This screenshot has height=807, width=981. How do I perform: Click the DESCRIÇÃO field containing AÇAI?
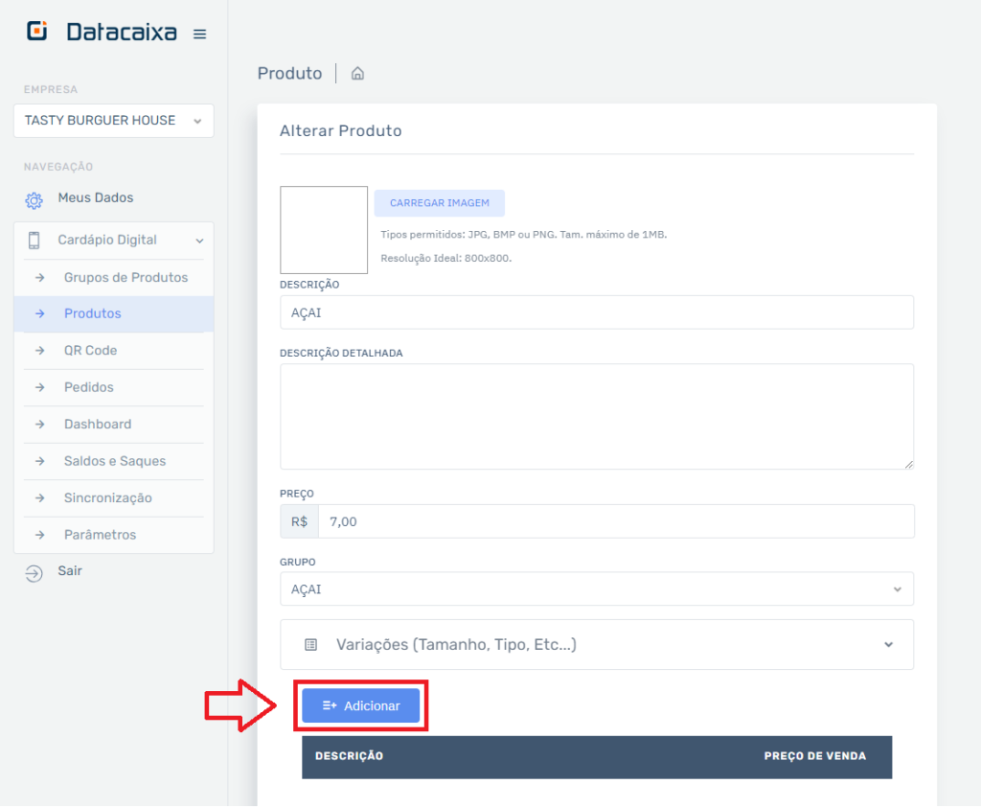pyautogui.click(x=596, y=312)
